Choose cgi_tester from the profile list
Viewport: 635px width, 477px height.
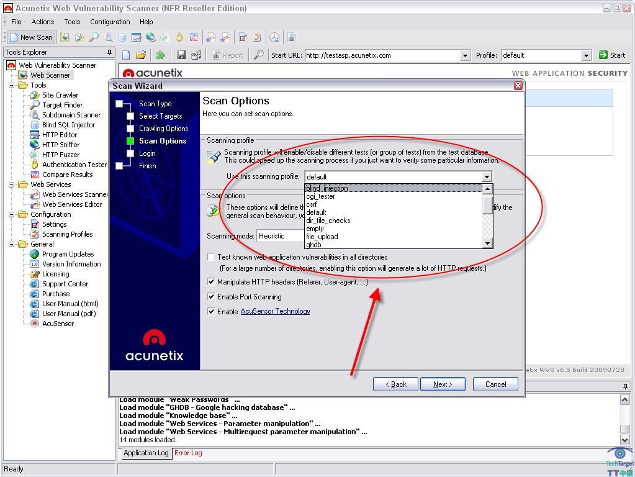(x=394, y=196)
